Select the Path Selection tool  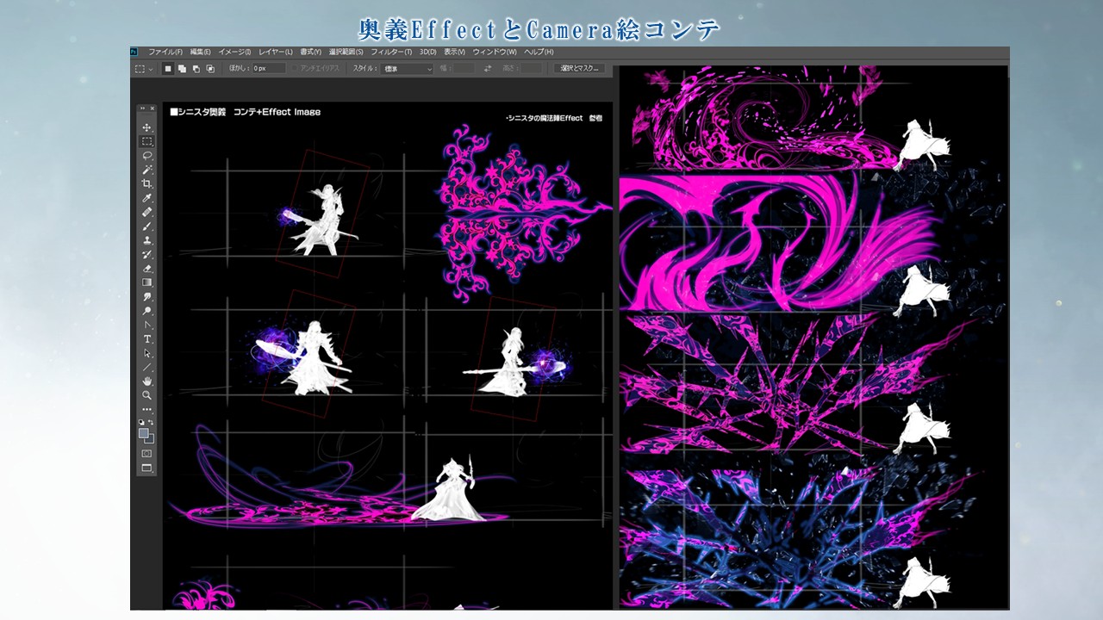coord(147,353)
